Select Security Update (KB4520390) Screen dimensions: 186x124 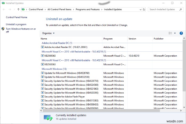[x=71, y=93]
